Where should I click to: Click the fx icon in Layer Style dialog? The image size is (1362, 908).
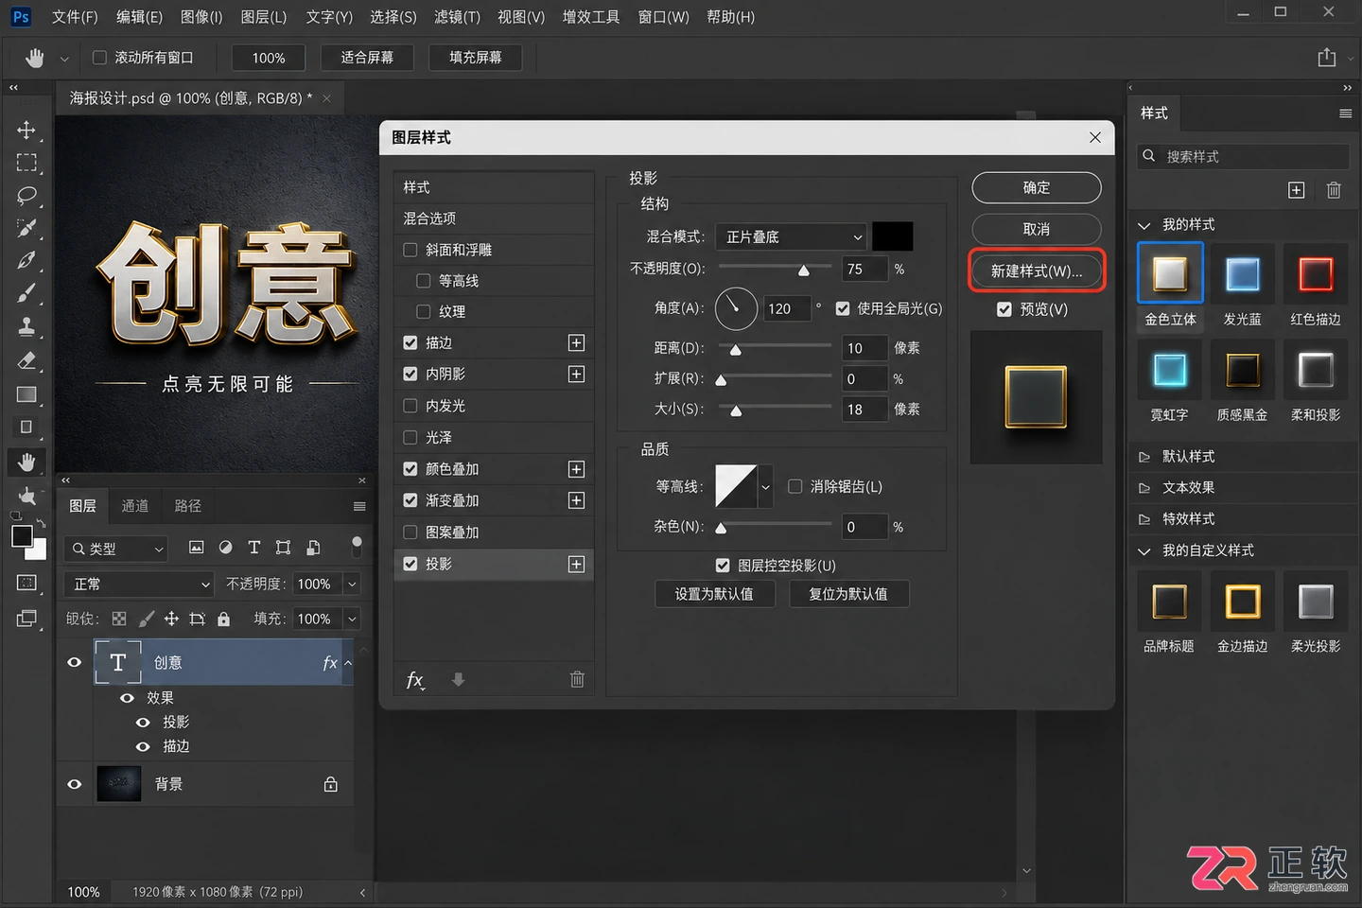415,679
